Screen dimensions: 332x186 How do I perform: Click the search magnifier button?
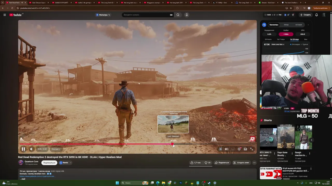(x=178, y=15)
